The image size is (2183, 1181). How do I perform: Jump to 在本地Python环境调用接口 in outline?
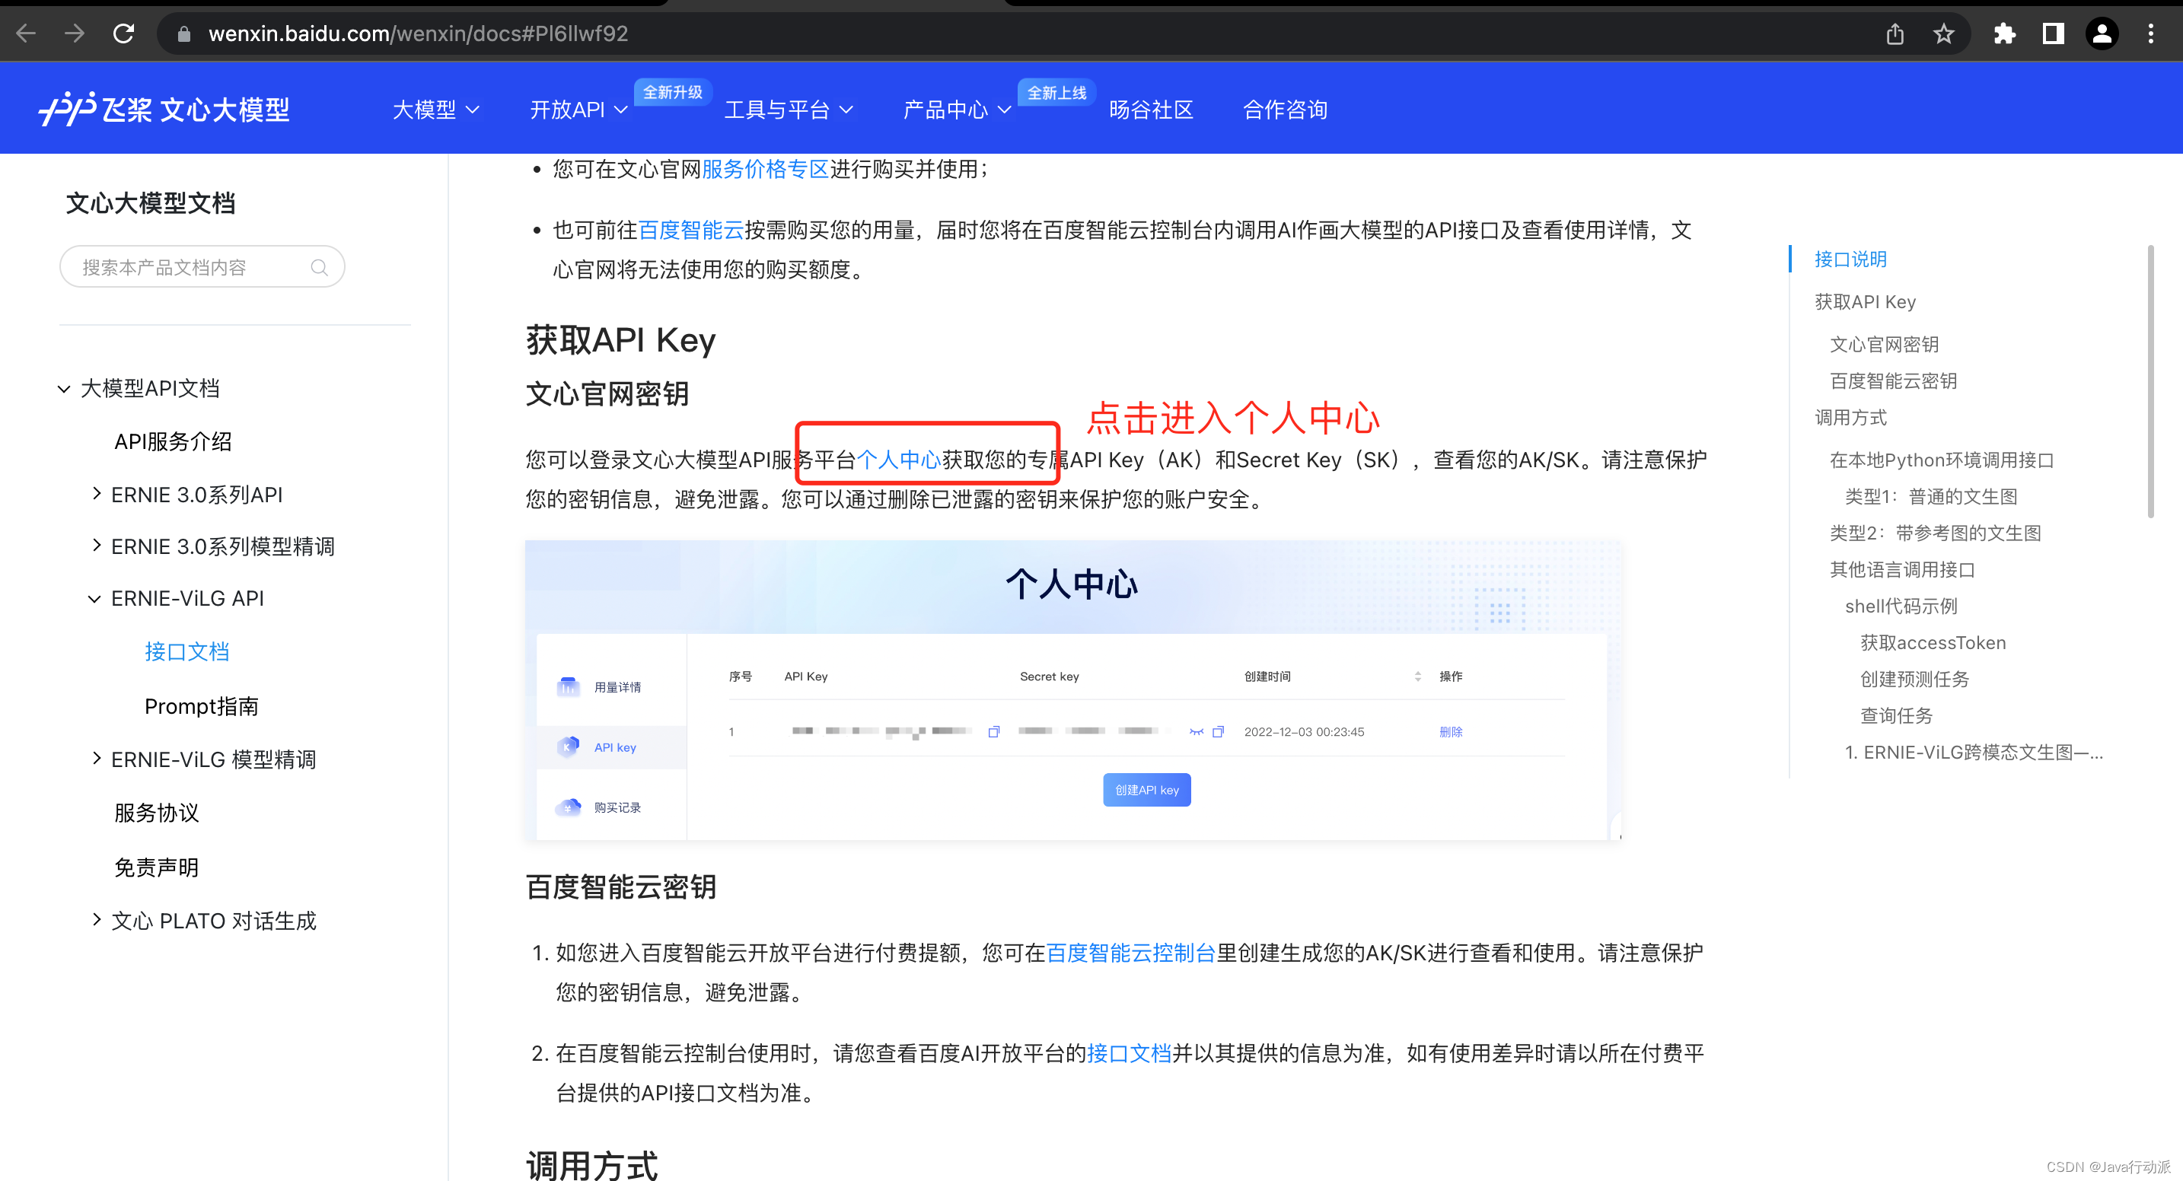pyautogui.click(x=1942, y=460)
